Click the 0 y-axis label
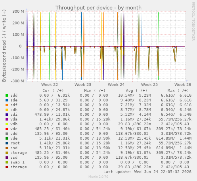This screenshot has width=197, height=181. [x=20, y=46]
